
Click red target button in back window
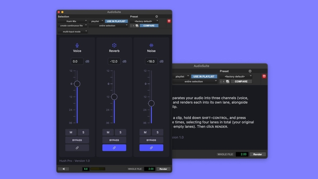coord(264,76)
